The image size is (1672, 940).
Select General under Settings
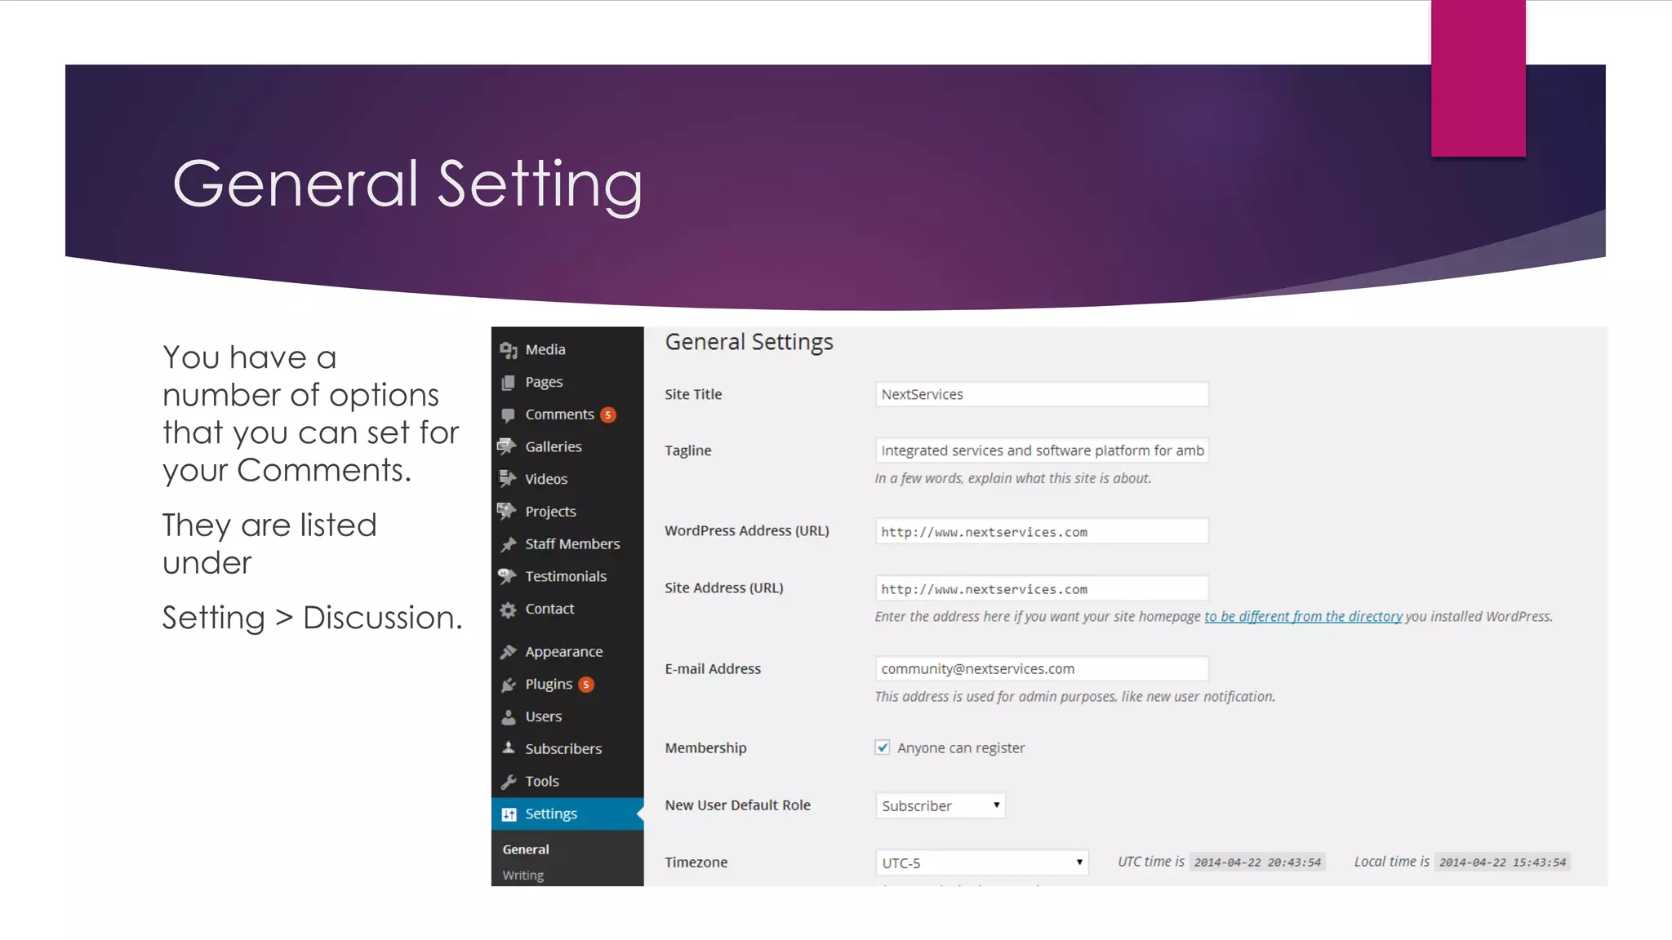click(526, 849)
